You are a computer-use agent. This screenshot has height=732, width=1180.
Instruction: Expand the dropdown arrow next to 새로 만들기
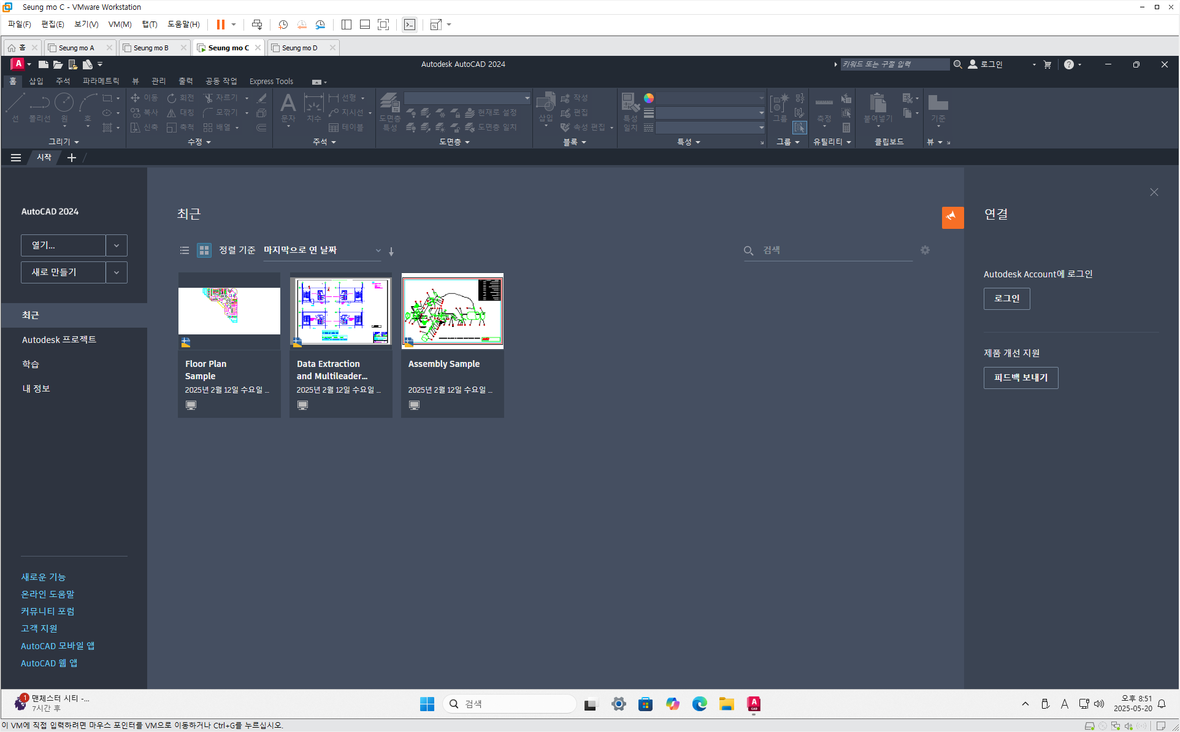click(x=117, y=272)
